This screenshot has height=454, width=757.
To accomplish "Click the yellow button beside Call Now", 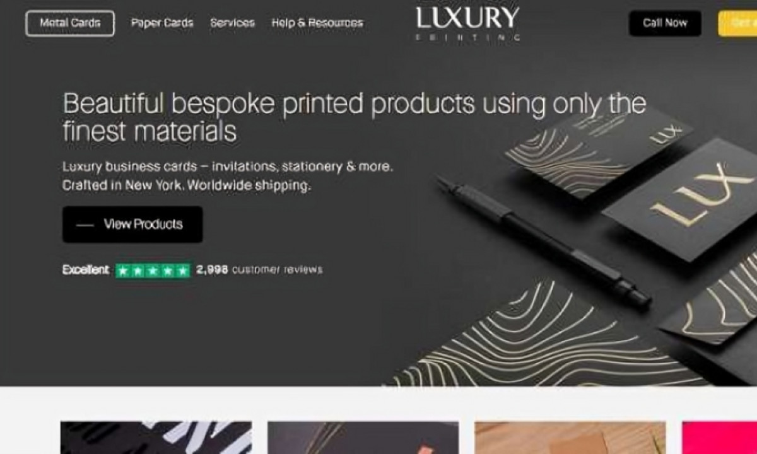I will tap(737, 23).
